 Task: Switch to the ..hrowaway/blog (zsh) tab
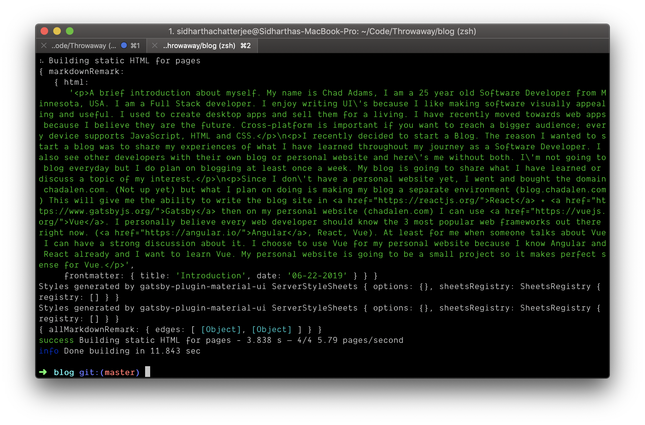click(x=199, y=45)
